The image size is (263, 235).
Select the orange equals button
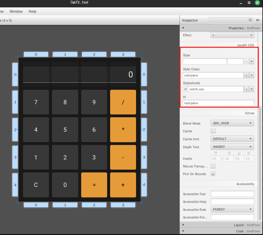(x=94, y=185)
